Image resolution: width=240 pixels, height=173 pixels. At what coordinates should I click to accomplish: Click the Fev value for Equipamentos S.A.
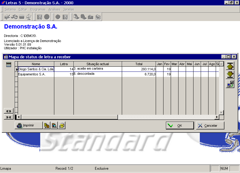[167, 74]
